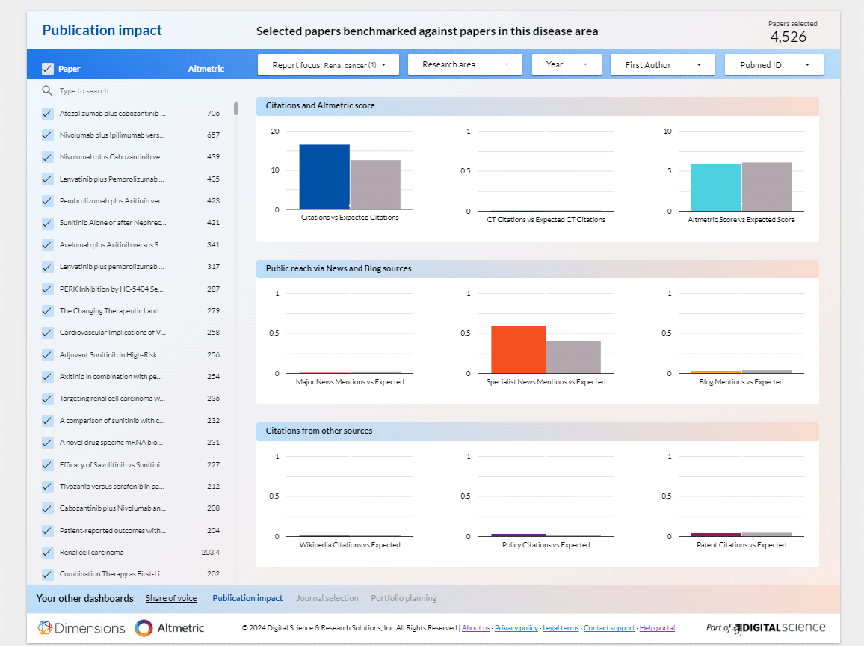Switch to Share of voice dashboard
This screenshot has height=646, width=864.
click(x=171, y=598)
